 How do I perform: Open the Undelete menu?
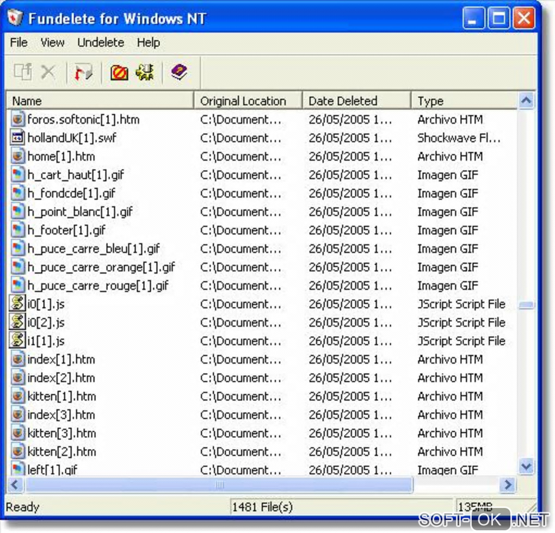pyautogui.click(x=101, y=42)
